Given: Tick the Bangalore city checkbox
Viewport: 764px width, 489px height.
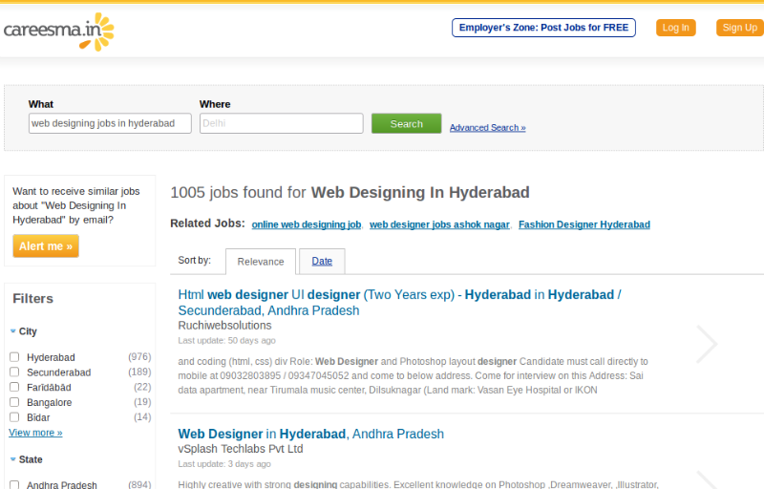Looking at the screenshot, I should [14, 402].
